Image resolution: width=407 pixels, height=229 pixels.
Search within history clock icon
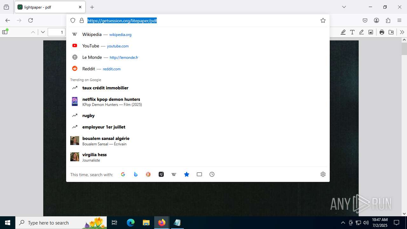tap(212, 174)
